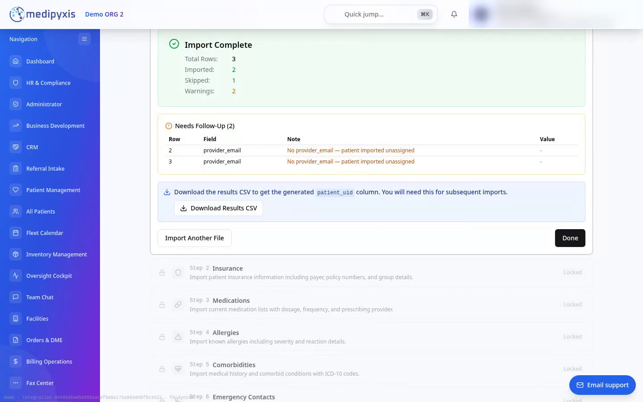
Task: Click the Fleet Calendar icon
Action: 16,233
